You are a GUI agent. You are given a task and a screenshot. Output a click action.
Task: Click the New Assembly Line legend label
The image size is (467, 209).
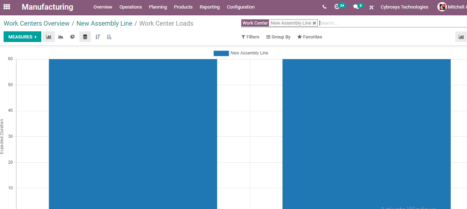(x=249, y=53)
